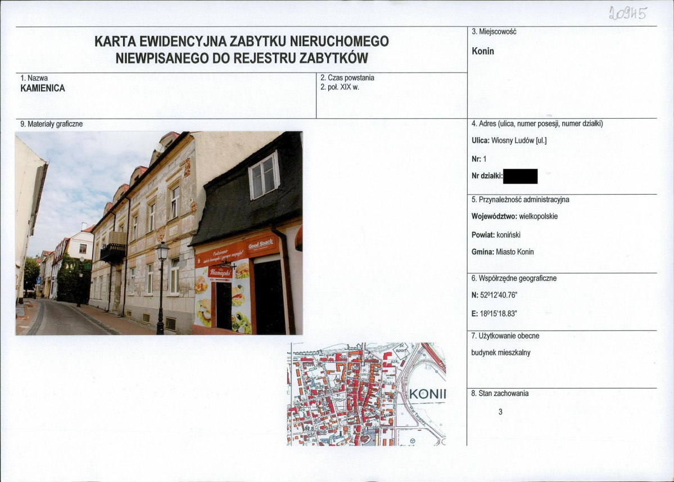
Task: Select the street entry 'Ulica: Wiosny Ludów [ul.]'
Action: [x=509, y=141]
